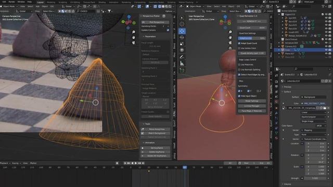Screen dimensions: 333x187
Task: Toggle camera view icon in left viewport
Action: [x=133, y=43]
